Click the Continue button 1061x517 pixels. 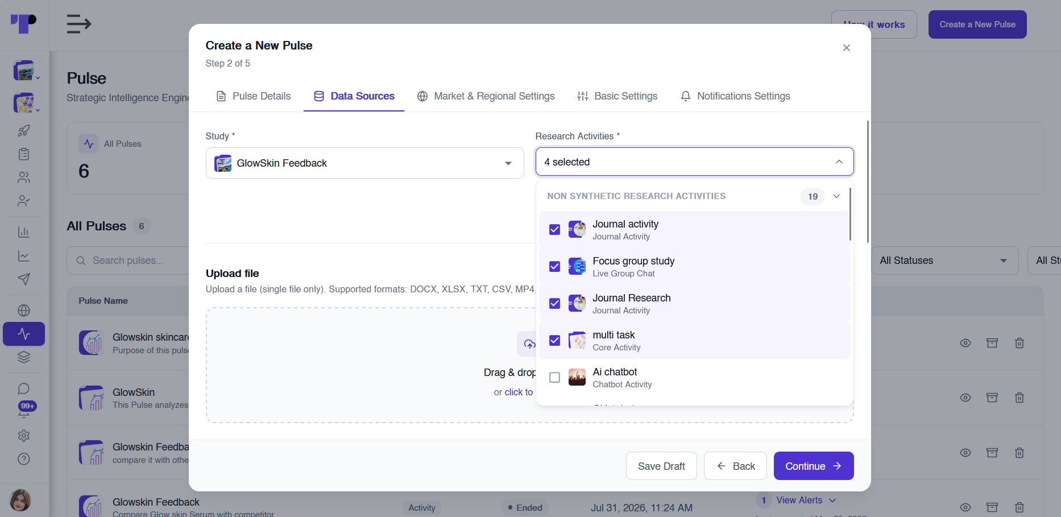pyautogui.click(x=814, y=466)
